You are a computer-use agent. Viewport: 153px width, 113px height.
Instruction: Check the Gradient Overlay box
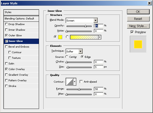(x=6, y=75)
